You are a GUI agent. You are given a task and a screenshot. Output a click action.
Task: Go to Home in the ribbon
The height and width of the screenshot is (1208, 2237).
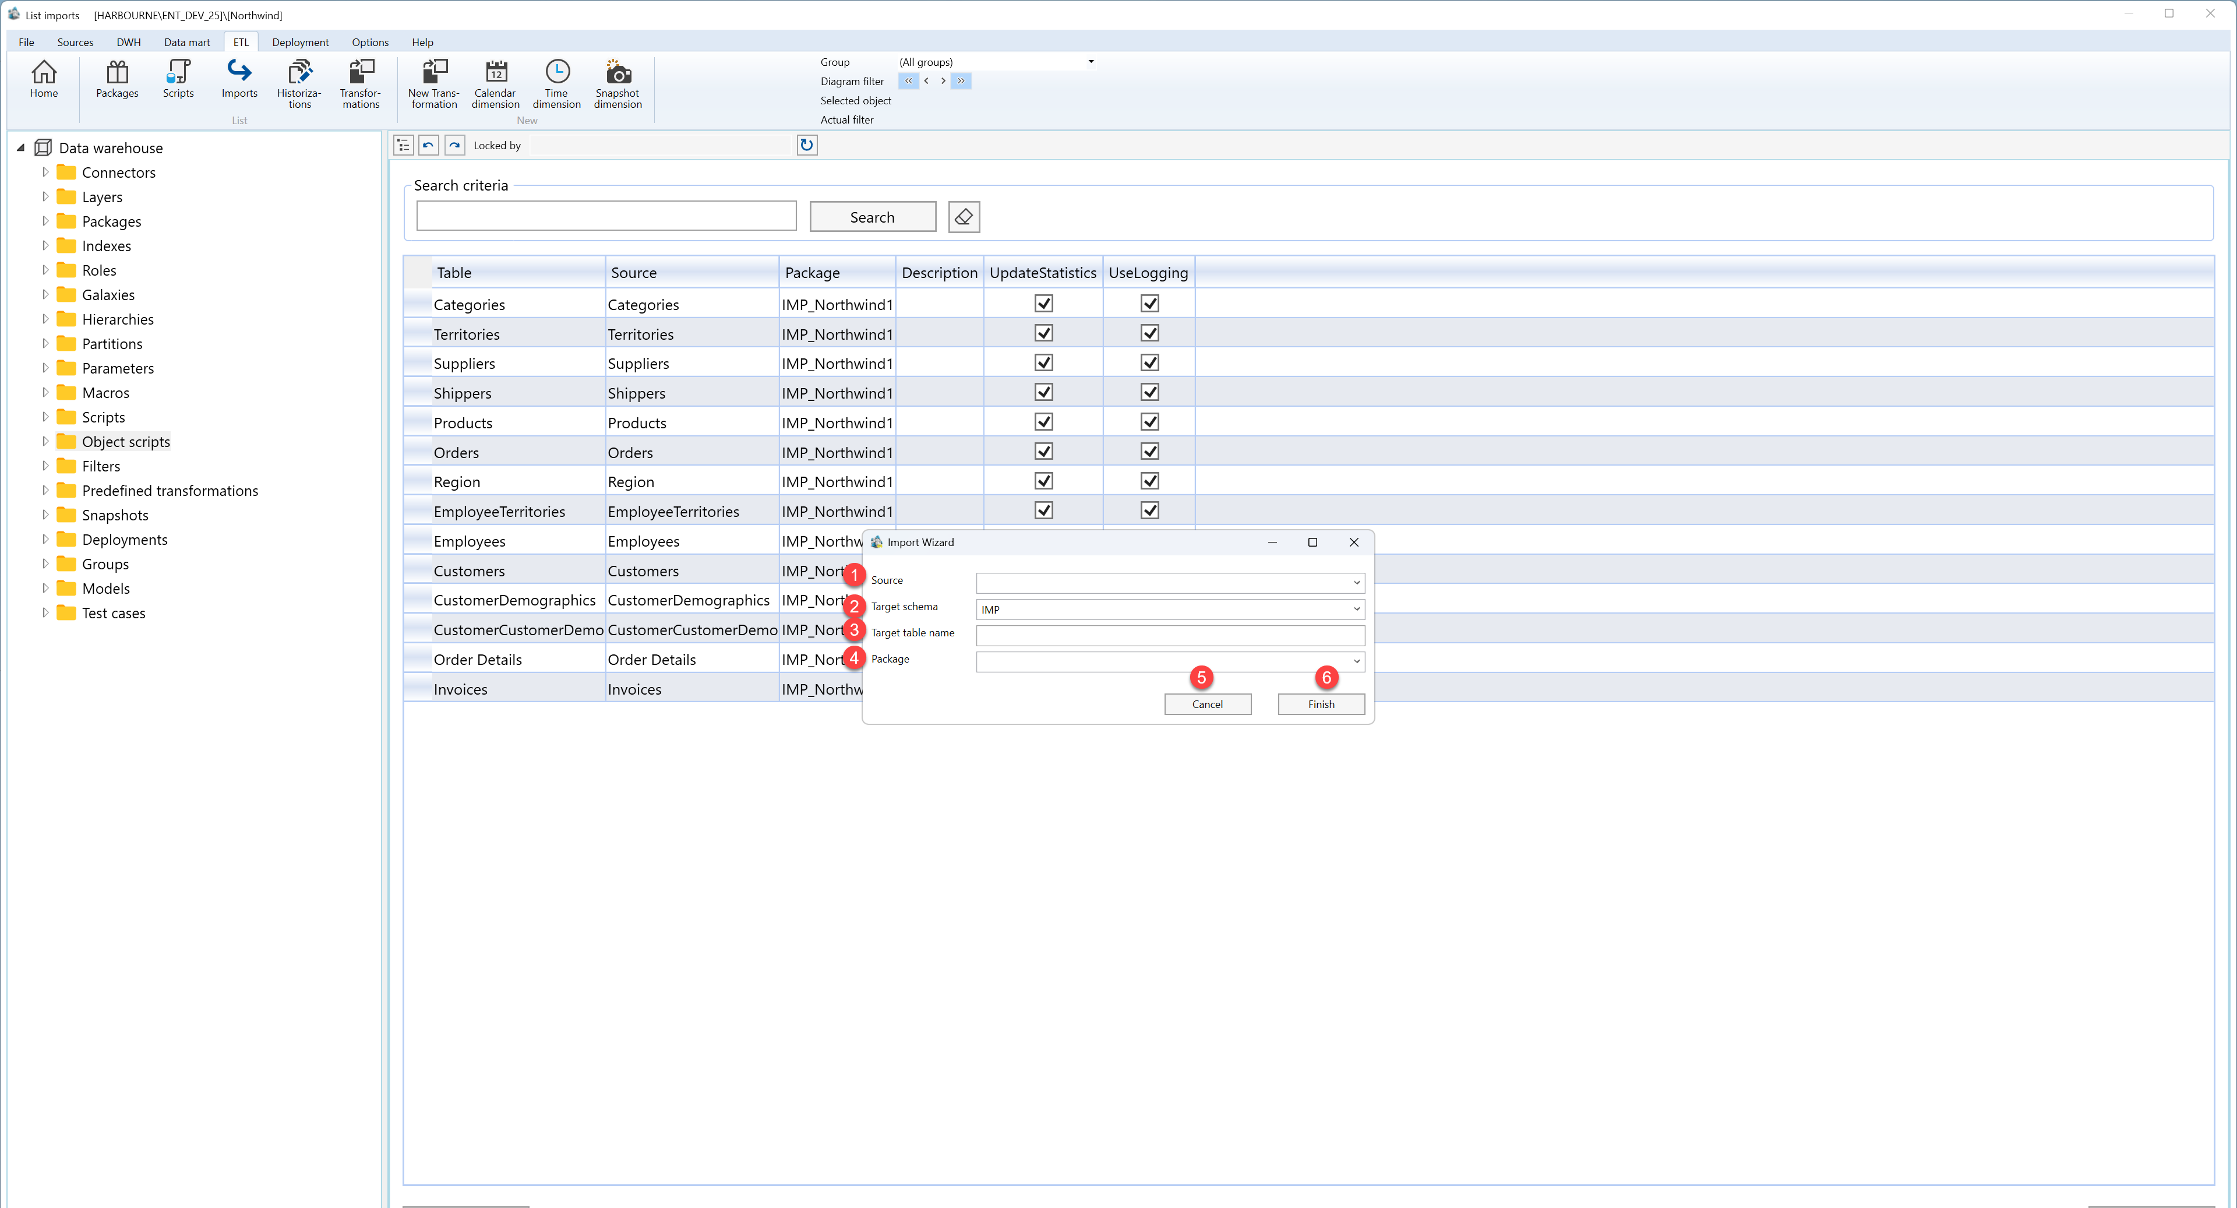[x=44, y=79]
